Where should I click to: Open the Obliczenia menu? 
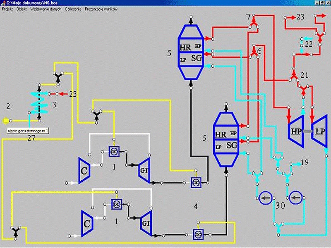pyautogui.click(x=73, y=9)
